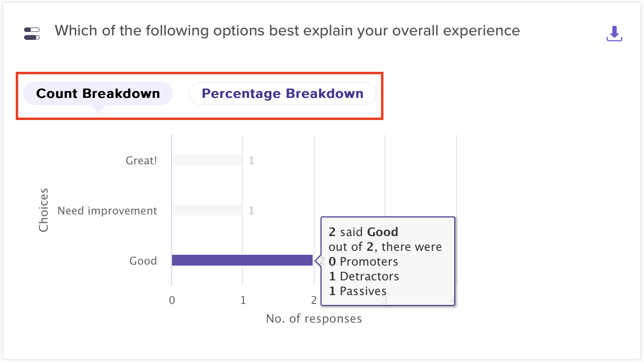Click the 0 tick on the x-axis

click(x=172, y=300)
